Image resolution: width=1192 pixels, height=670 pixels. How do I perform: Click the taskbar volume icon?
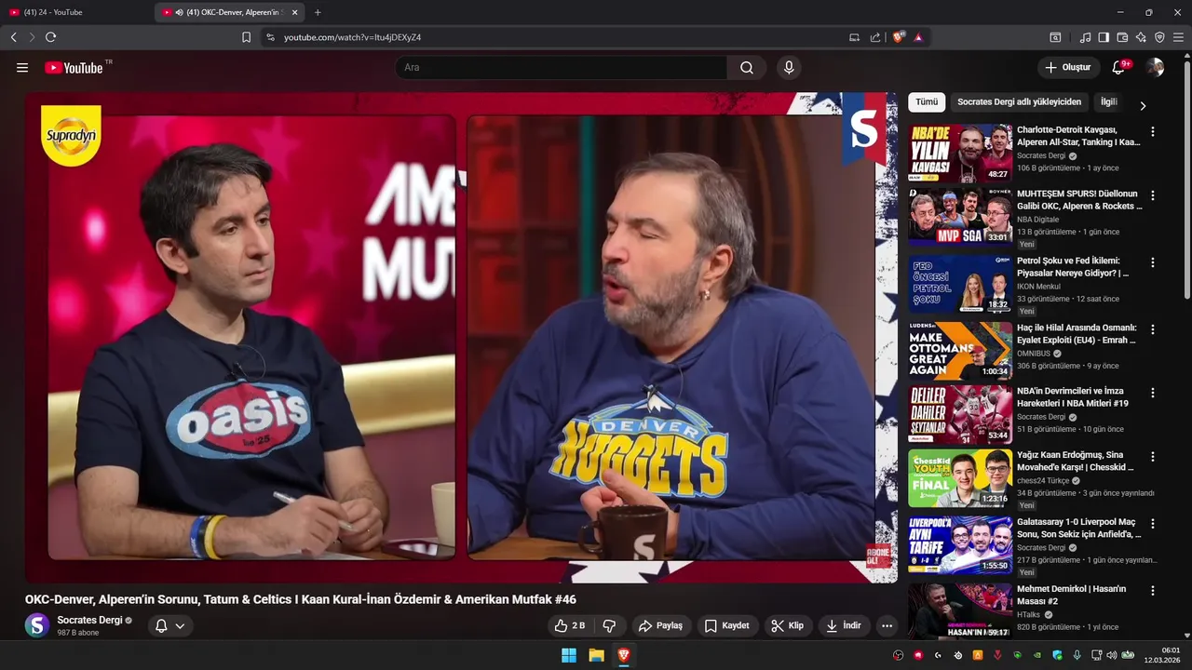tap(1111, 655)
